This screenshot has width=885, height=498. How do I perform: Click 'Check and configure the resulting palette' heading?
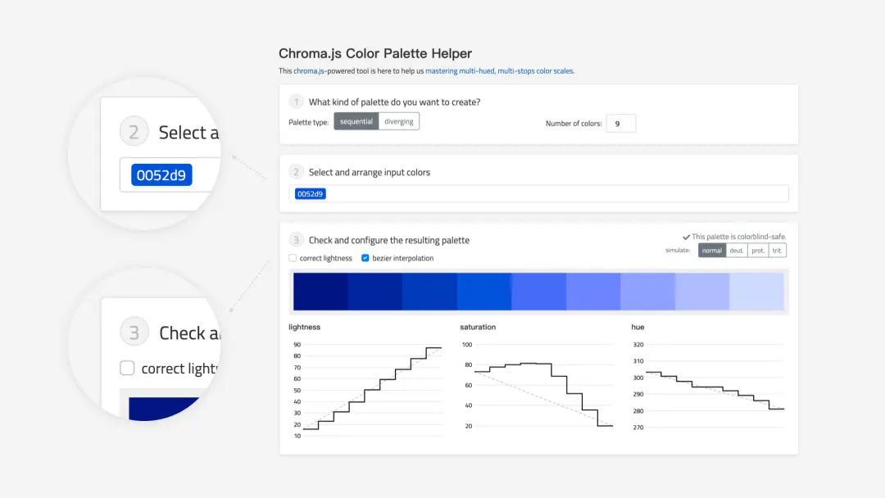coord(389,240)
